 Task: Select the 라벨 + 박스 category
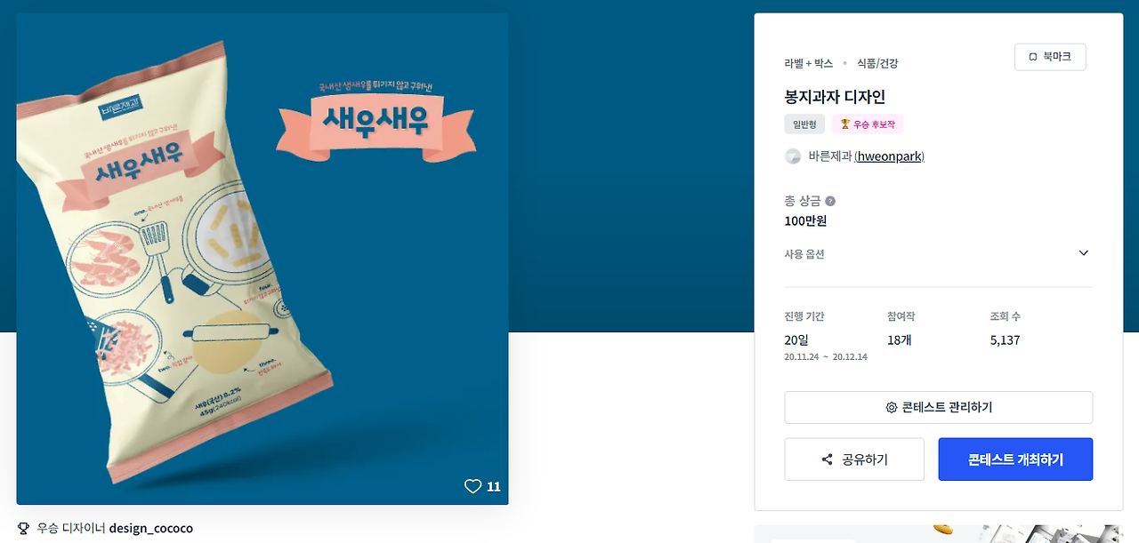(809, 64)
